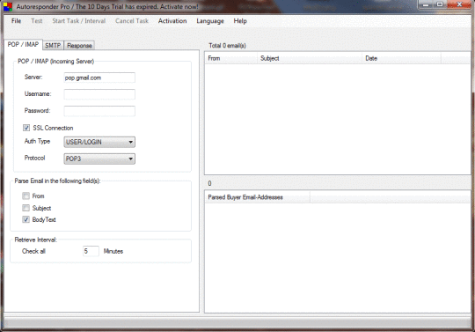Open the Auth Type dropdown
The image size is (475, 332).
pos(99,142)
